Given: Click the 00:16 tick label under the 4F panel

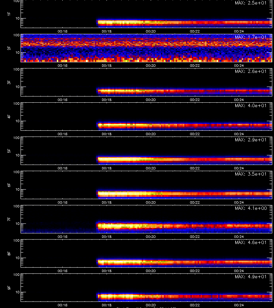Looking at the screenshot, I should point(62,134).
